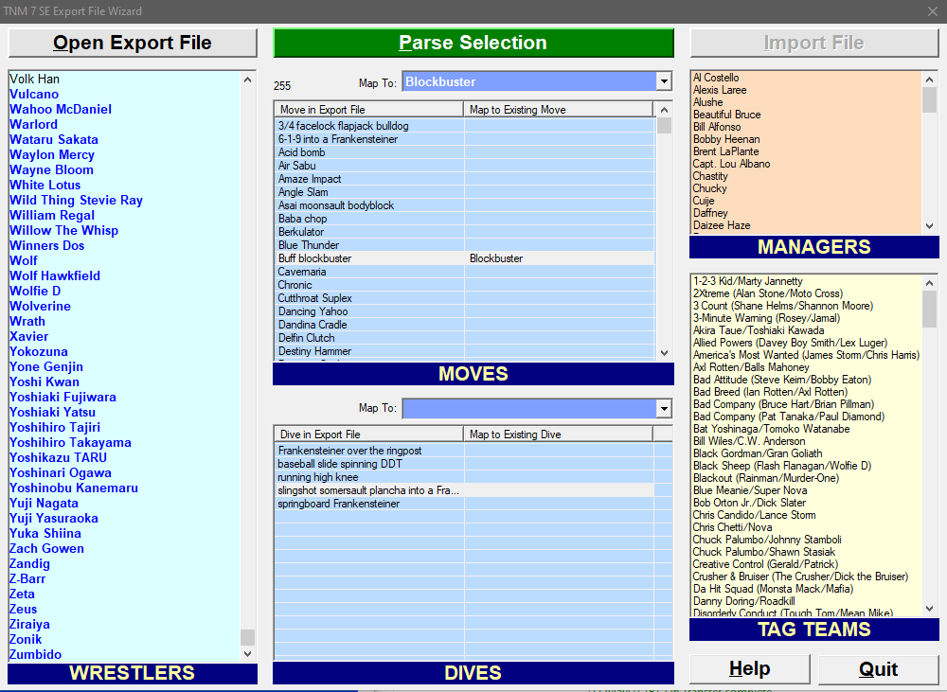Open the Help dialog
Screen dimensions: 947x692
point(749,669)
